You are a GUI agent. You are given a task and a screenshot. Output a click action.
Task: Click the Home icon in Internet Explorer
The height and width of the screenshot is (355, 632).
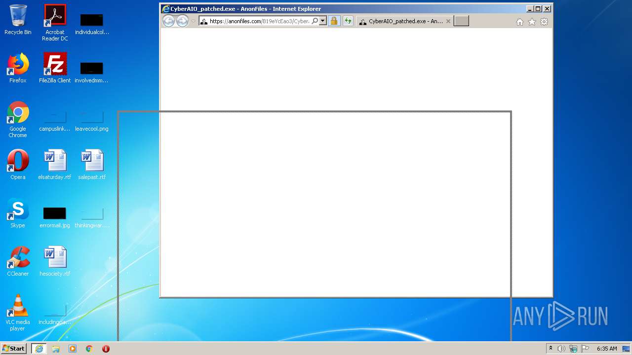(519, 22)
